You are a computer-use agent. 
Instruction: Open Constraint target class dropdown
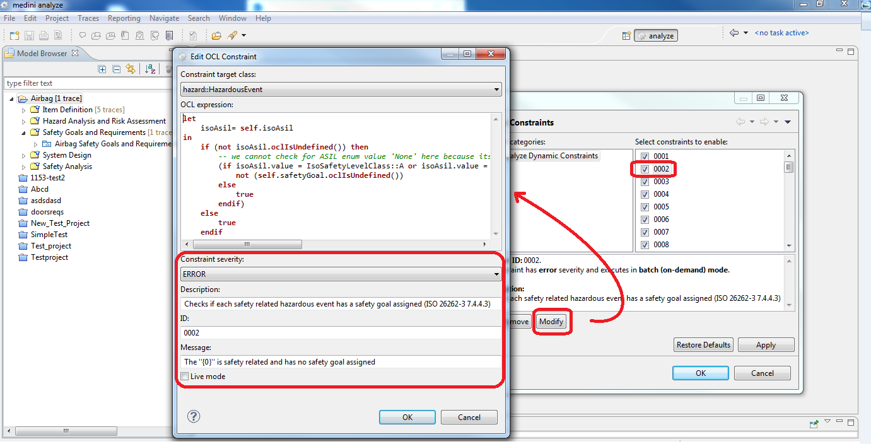tap(341, 90)
